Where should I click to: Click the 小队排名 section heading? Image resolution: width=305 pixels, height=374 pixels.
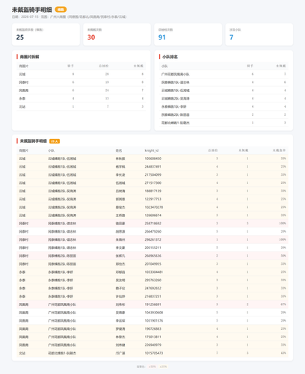pyautogui.click(x=170, y=57)
